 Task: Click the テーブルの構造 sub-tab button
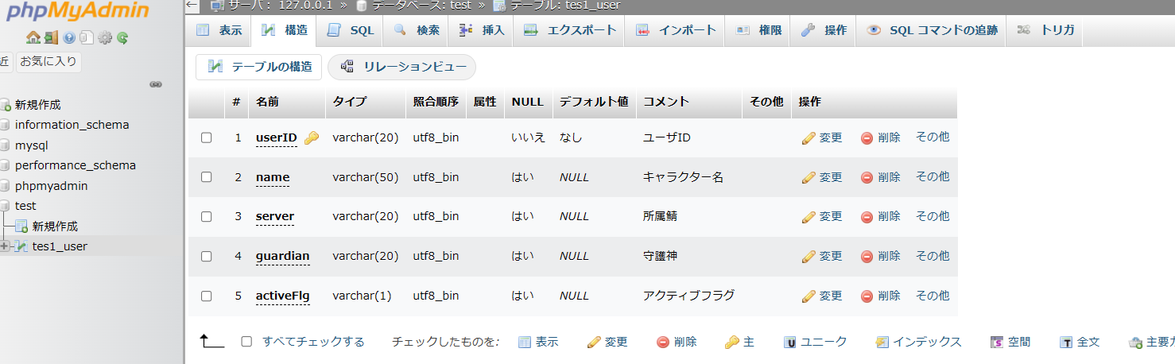tap(259, 67)
